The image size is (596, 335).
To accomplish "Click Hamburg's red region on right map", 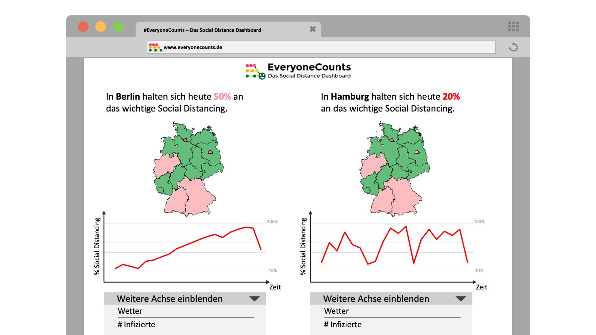I will point(391,140).
